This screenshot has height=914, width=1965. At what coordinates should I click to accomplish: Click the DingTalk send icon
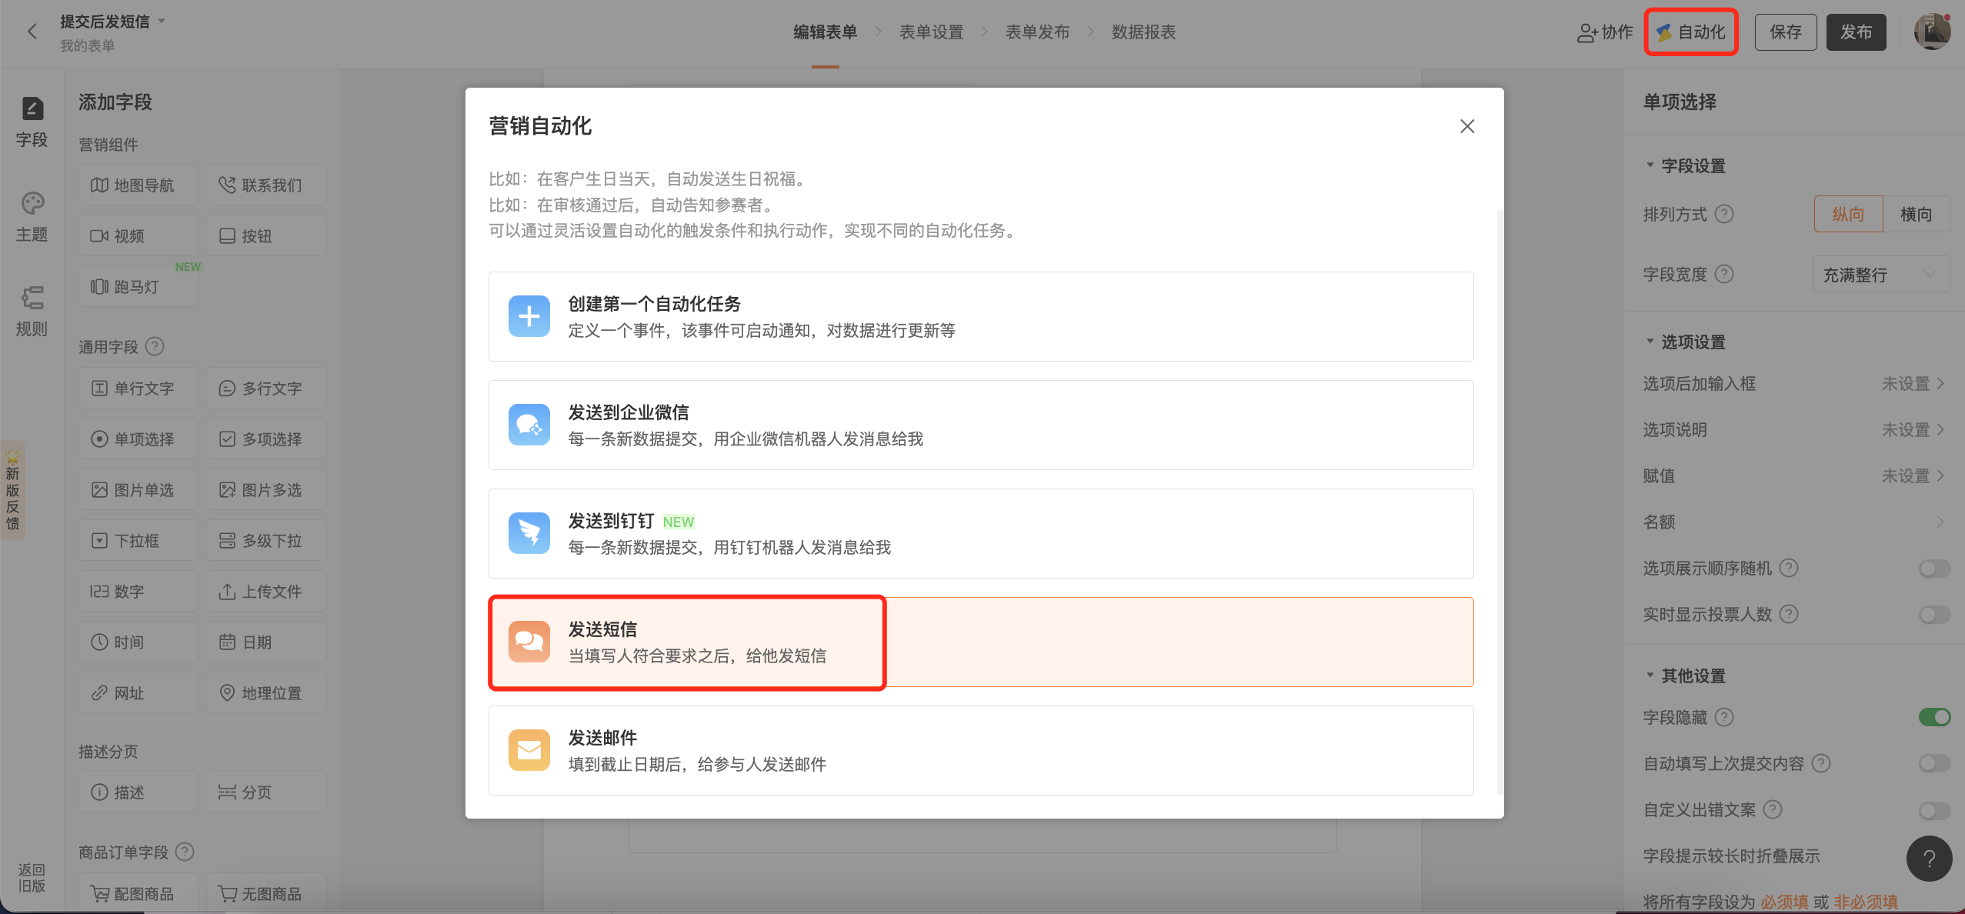click(x=529, y=533)
